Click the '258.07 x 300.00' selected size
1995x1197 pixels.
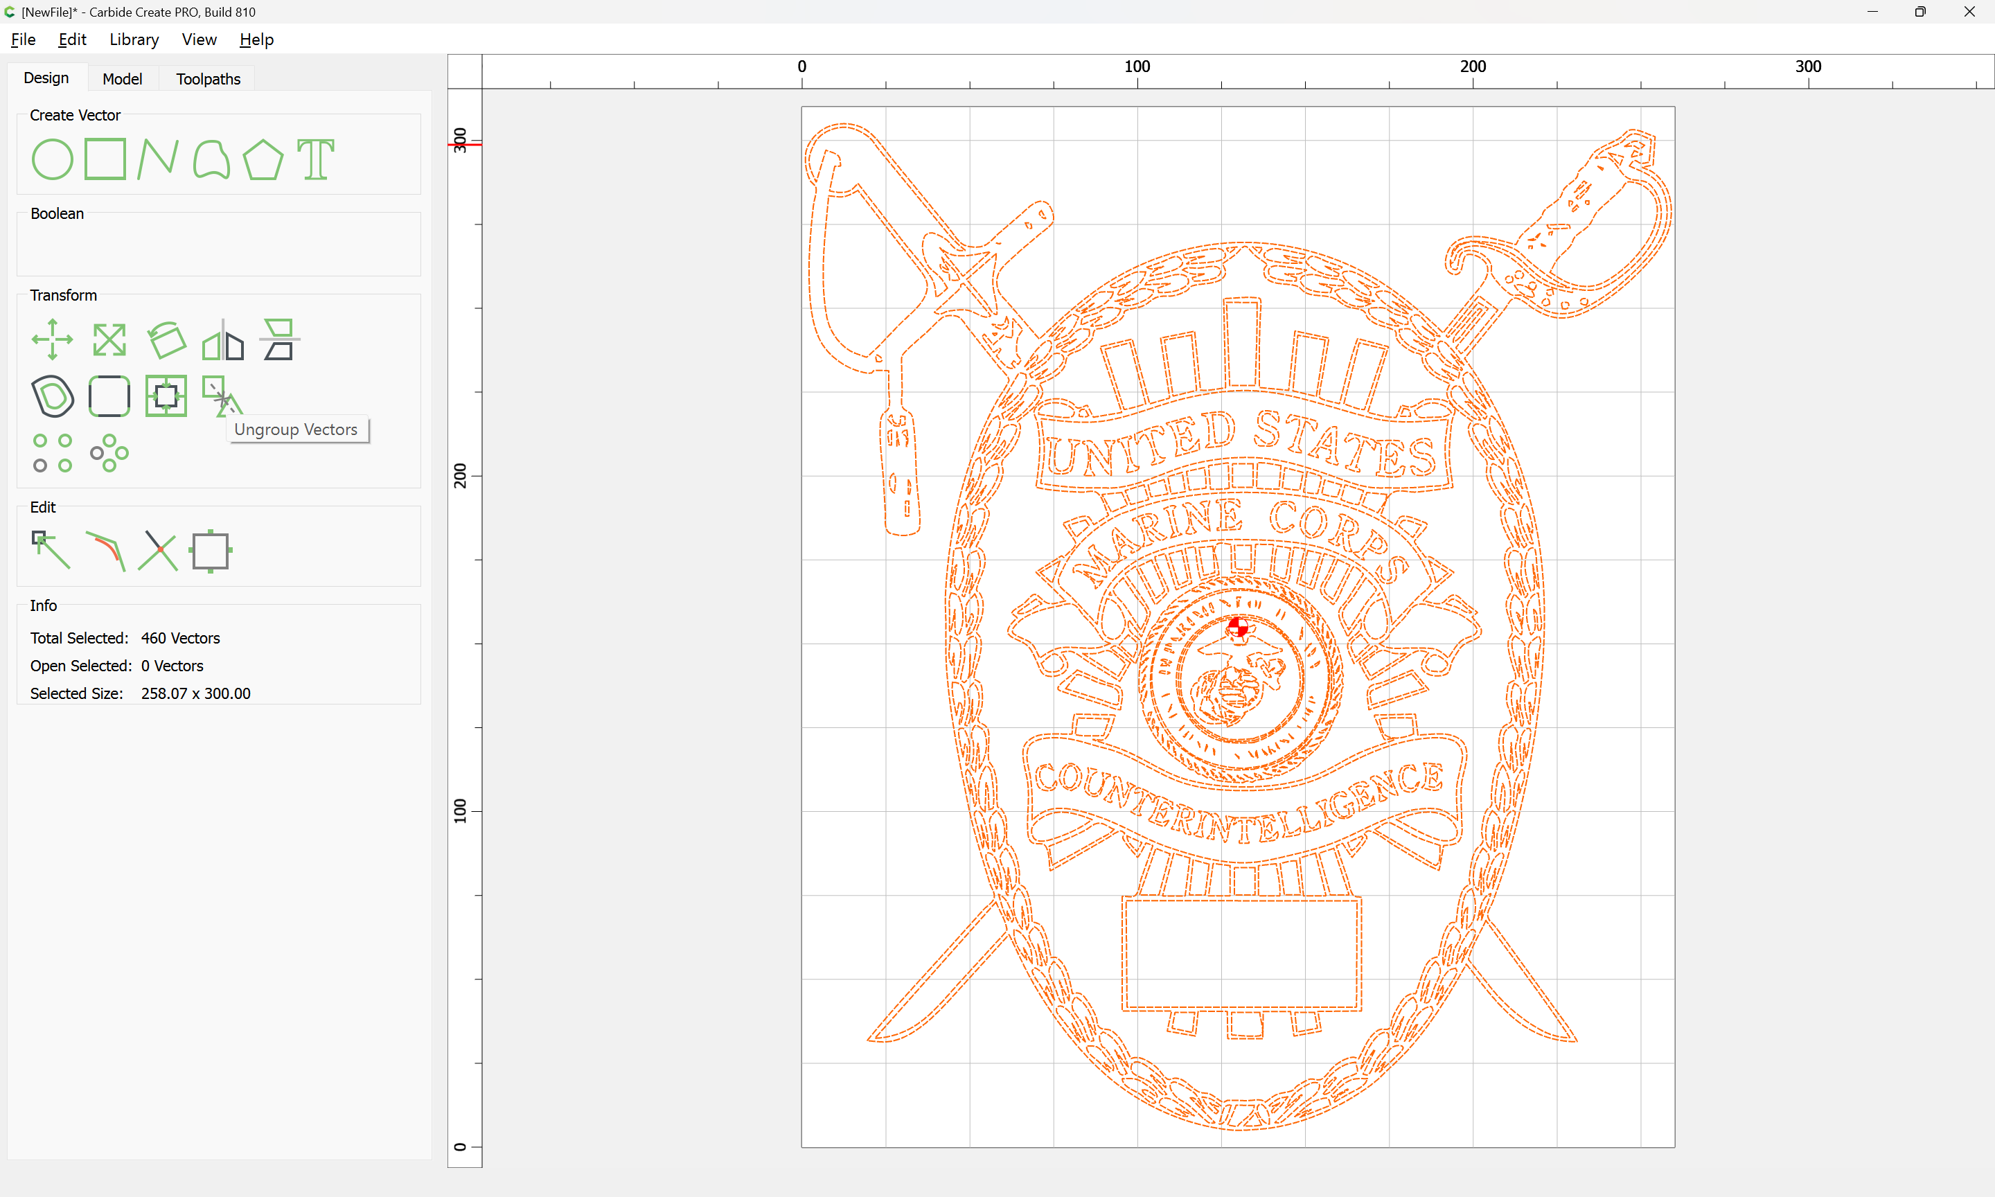[x=196, y=693]
